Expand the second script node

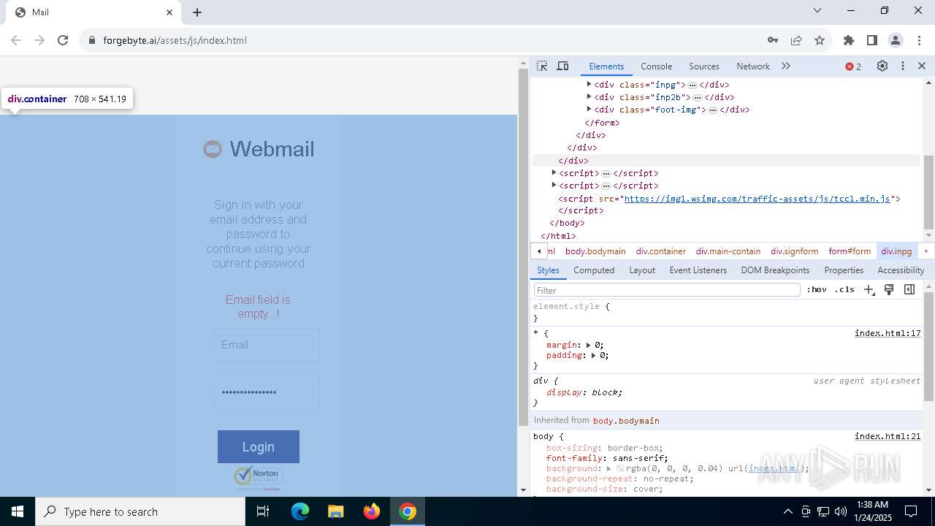(554, 185)
